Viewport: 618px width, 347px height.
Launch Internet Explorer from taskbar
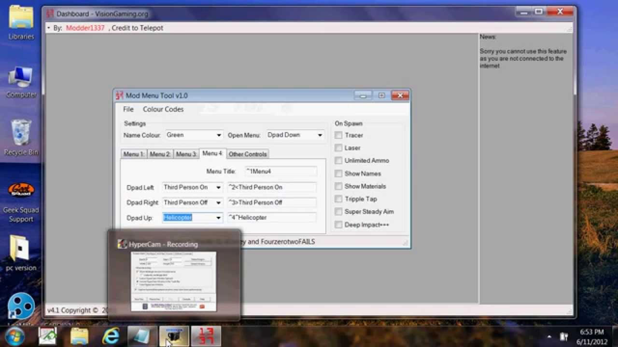coord(111,336)
